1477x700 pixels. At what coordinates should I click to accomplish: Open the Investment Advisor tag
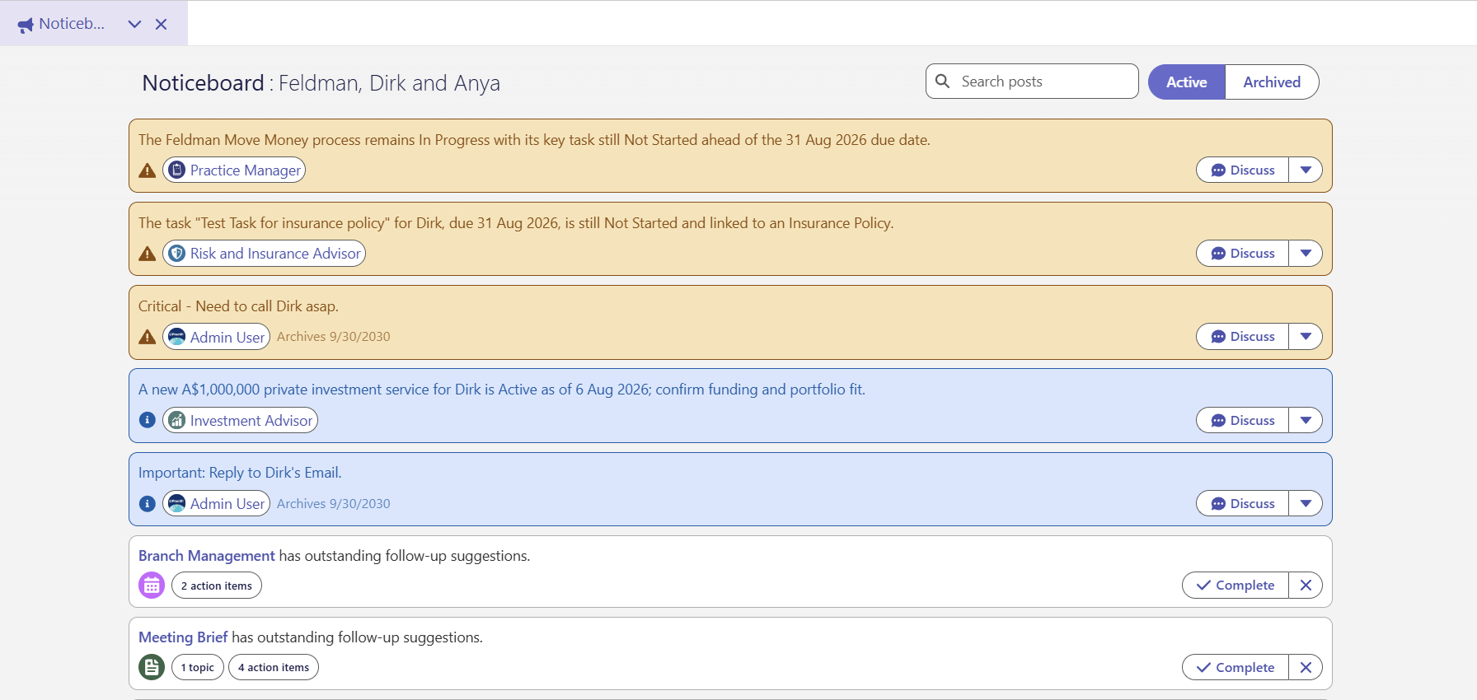click(x=240, y=420)
